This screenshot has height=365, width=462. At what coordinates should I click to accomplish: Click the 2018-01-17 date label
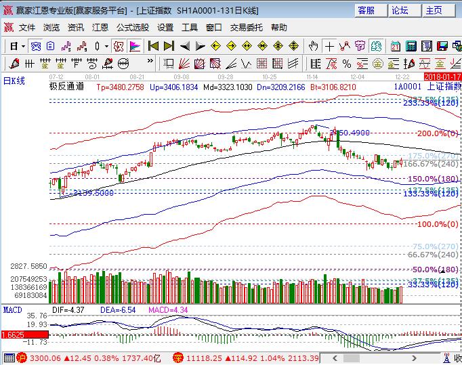pos(442,77)
